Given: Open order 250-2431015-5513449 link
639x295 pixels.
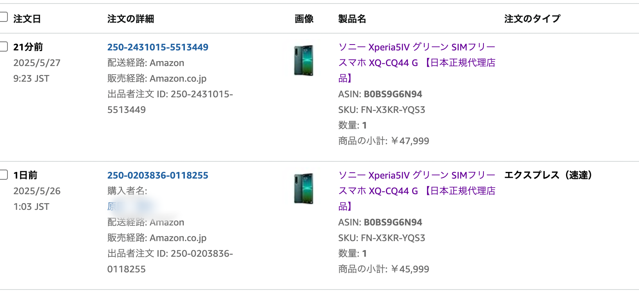Looking at the screenshot, I should point(157,47).
